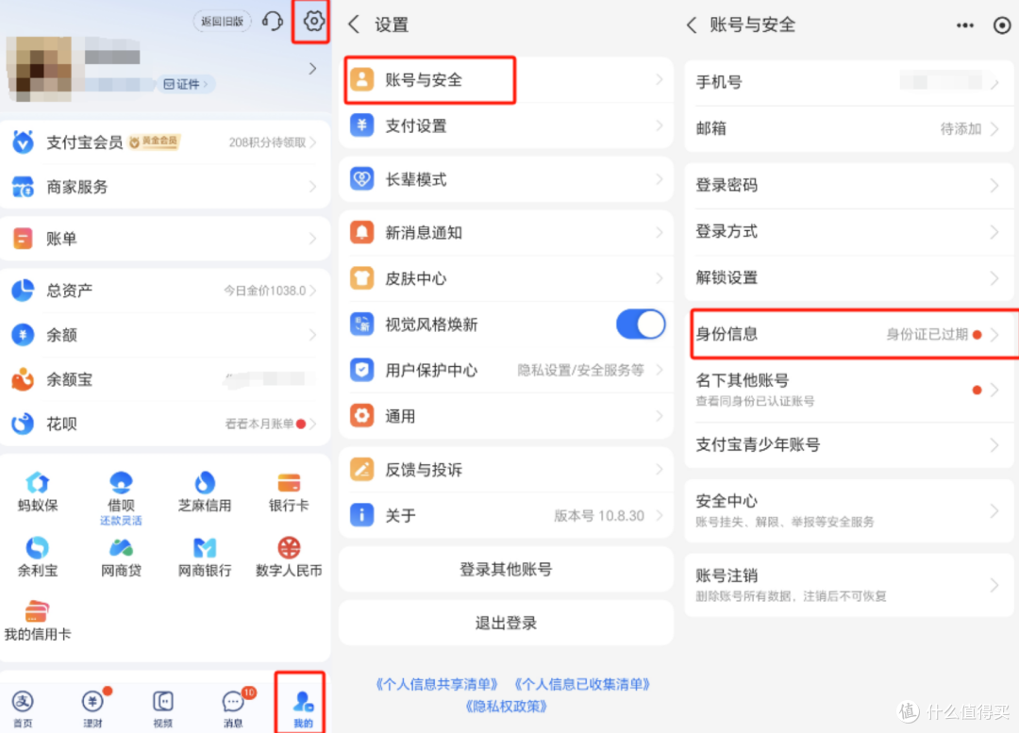Open 《隐私权政策》 link
Viewport: 1019px width, 733px height.
(507, 706)
